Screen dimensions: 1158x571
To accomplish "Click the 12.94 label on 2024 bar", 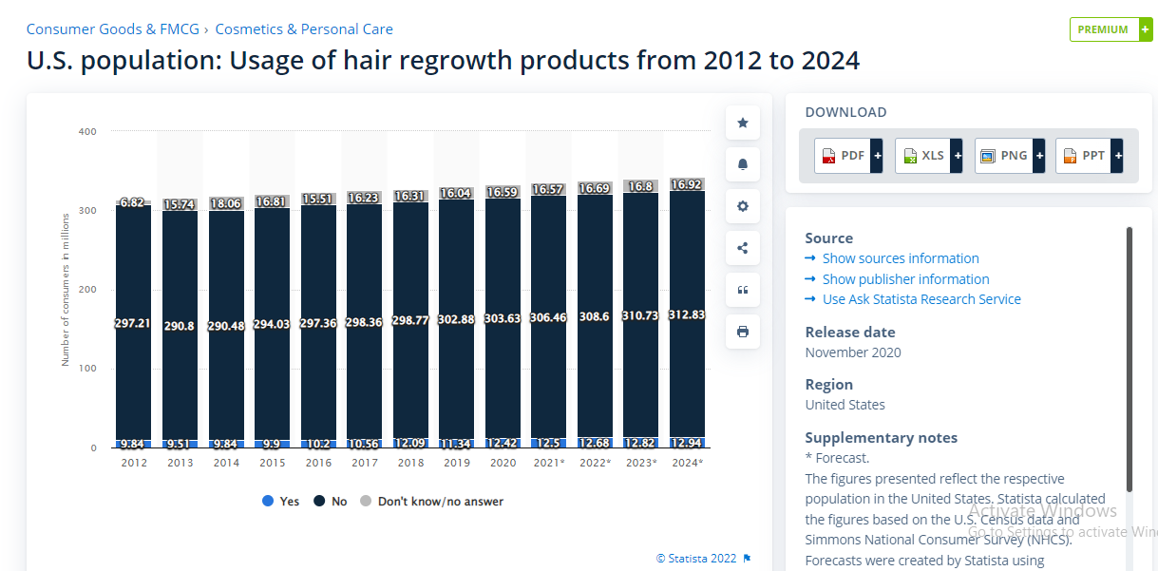I will [x=688, y=443].
